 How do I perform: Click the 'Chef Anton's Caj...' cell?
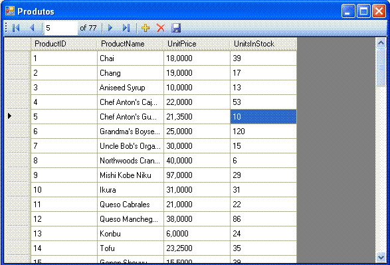tap(130, 102)
